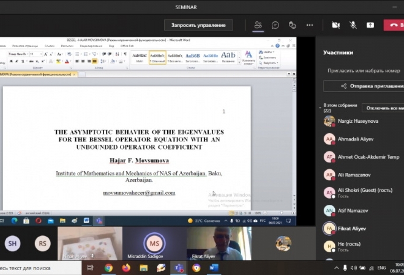Click the Word zoom slider handle
The width and height of the screenshot is (404, 275).
click(281, 213)
